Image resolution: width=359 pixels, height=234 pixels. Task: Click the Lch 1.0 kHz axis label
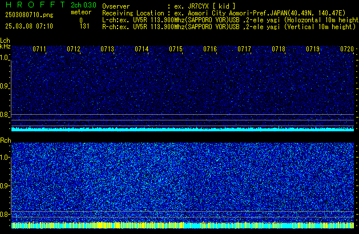(x=4, y=58)
